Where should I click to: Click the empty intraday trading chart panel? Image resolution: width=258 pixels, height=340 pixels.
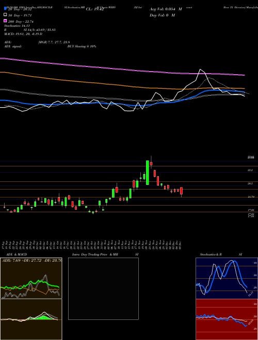[x=103, y=288]
